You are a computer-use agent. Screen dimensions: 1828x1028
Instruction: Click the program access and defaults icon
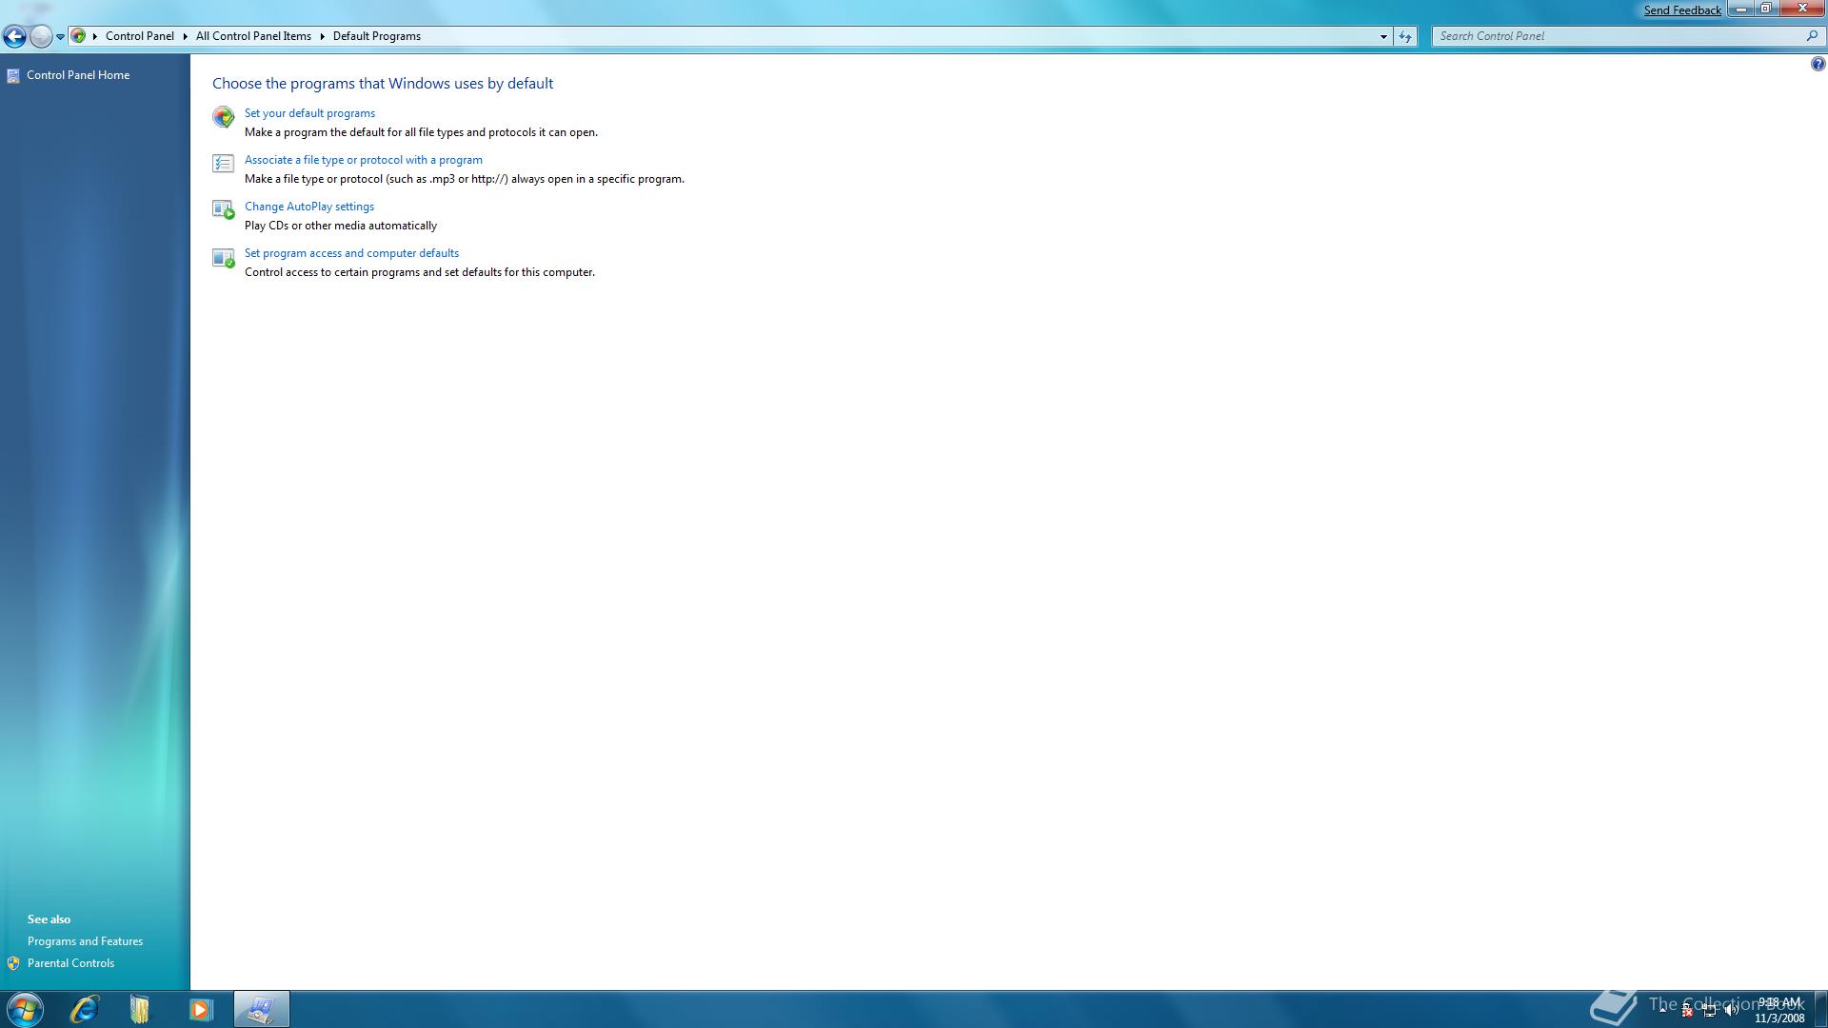tap(223, 258)
